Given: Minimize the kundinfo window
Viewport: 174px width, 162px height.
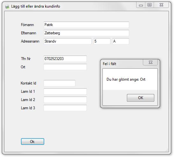Looking at the screenshot, I should 141,5.
